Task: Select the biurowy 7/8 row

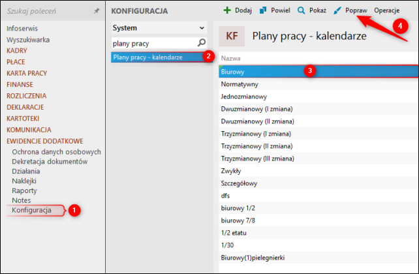Action: [x=318, y=221]
